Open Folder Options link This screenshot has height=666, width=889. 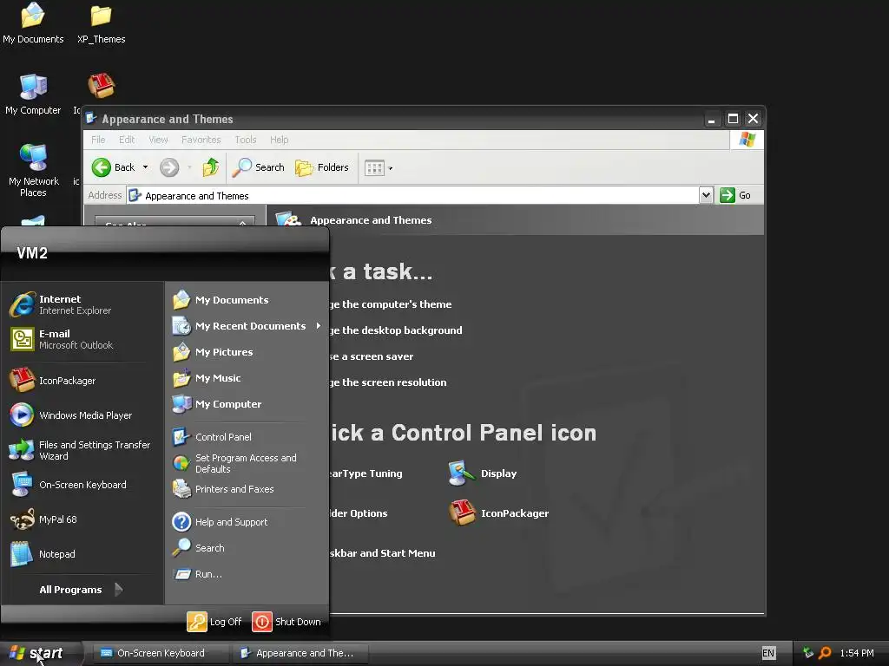click(x=359, y=513)
